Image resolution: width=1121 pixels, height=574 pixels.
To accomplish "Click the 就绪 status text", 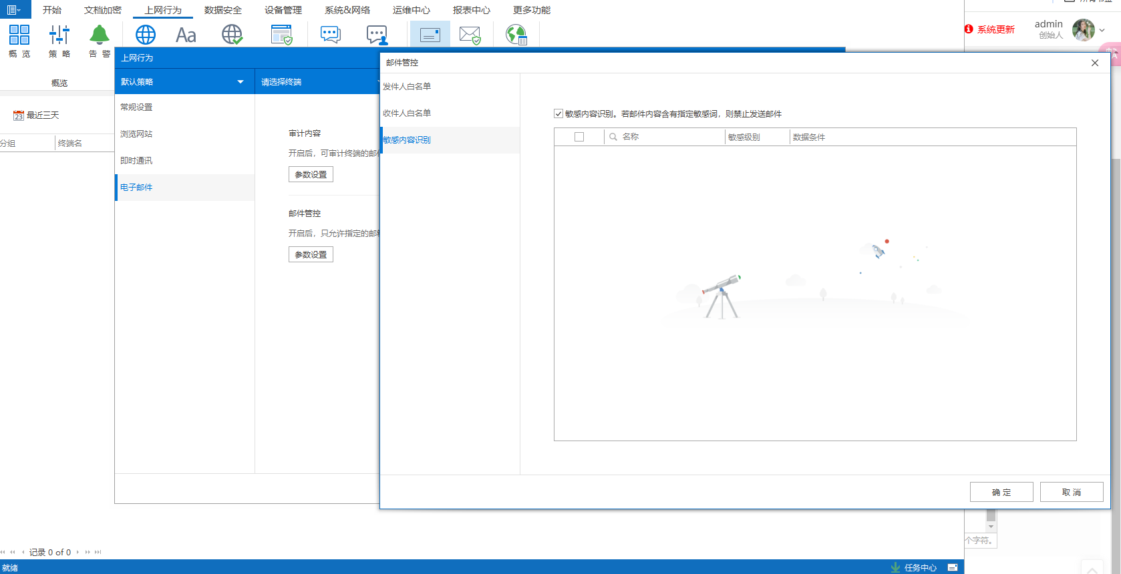I will [x=10, y=568].
